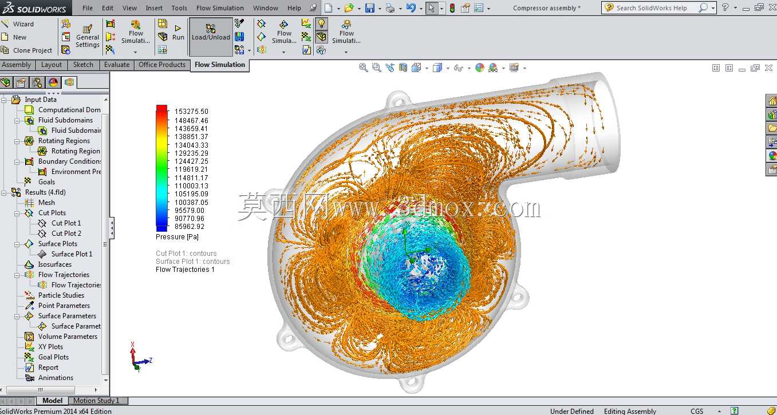Open the Display Style dropdown arrow

tap(447, 68)
